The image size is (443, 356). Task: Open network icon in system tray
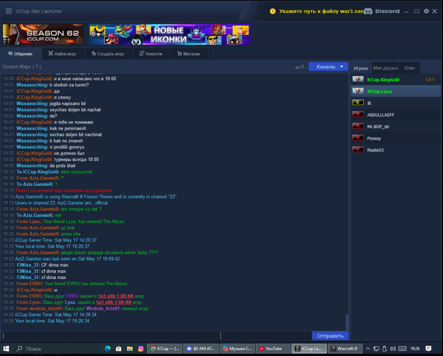click(x=376, y=348)
